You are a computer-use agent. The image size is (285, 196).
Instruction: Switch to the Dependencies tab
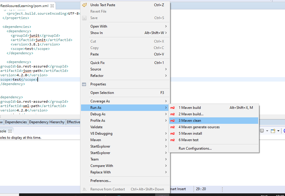(x=16, y=122)
